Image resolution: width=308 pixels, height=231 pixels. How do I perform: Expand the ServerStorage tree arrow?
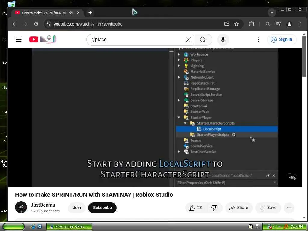point(179,100)
